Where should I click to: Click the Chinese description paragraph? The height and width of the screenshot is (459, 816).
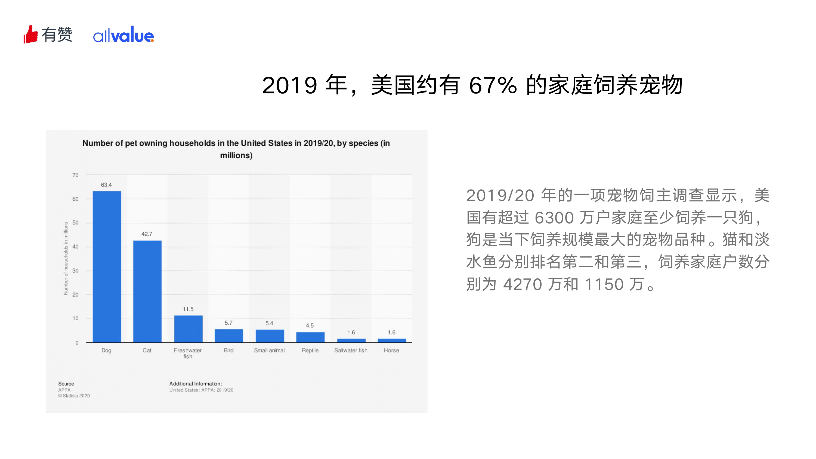click(x=617, y=240)
